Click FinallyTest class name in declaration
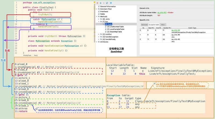The width and height of the screenshot is (215, 119). pos(46,7)
